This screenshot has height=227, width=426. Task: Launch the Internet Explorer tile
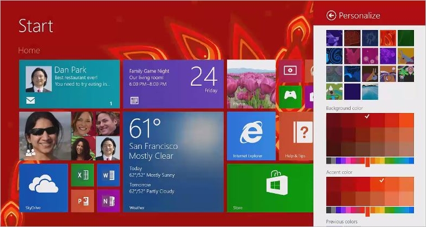coord(251,136)
